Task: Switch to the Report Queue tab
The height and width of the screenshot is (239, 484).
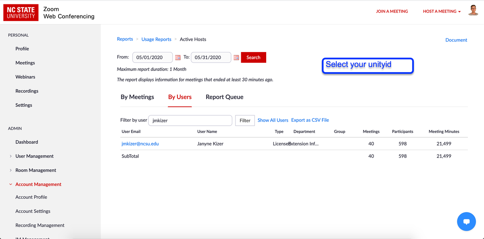Action: (224, 97)
